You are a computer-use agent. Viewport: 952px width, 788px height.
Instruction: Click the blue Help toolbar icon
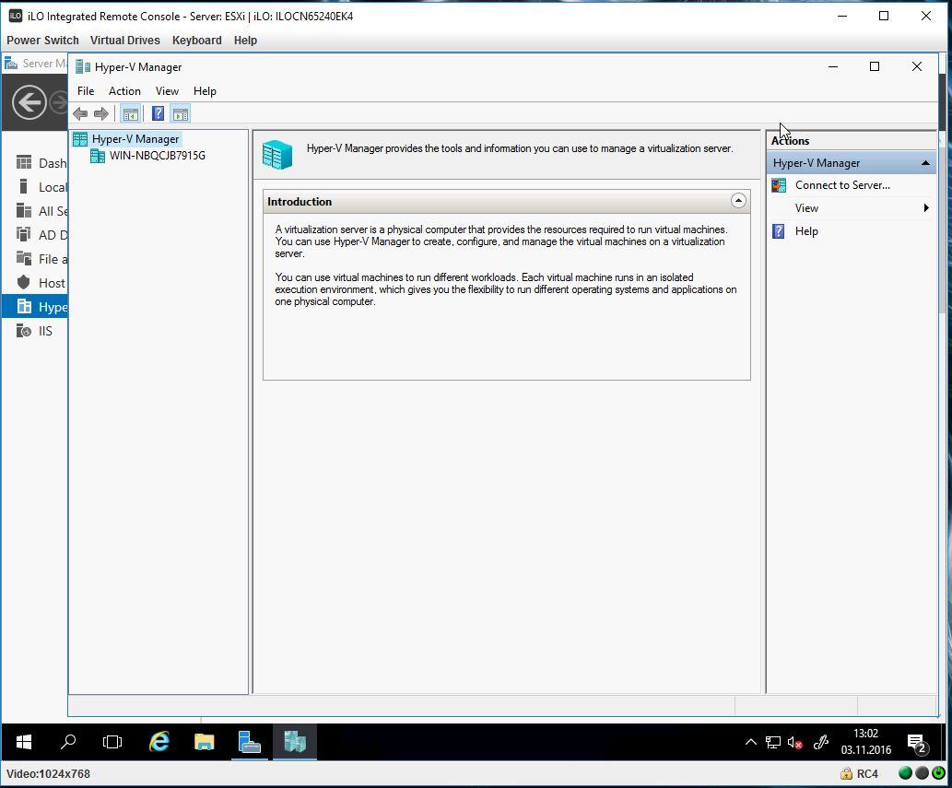[158, 113]
